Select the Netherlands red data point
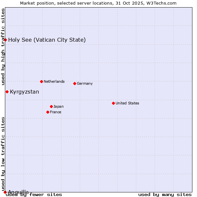The height and width of the screenshot is (197, 197). pyautogui.click(x=41, y=81)
